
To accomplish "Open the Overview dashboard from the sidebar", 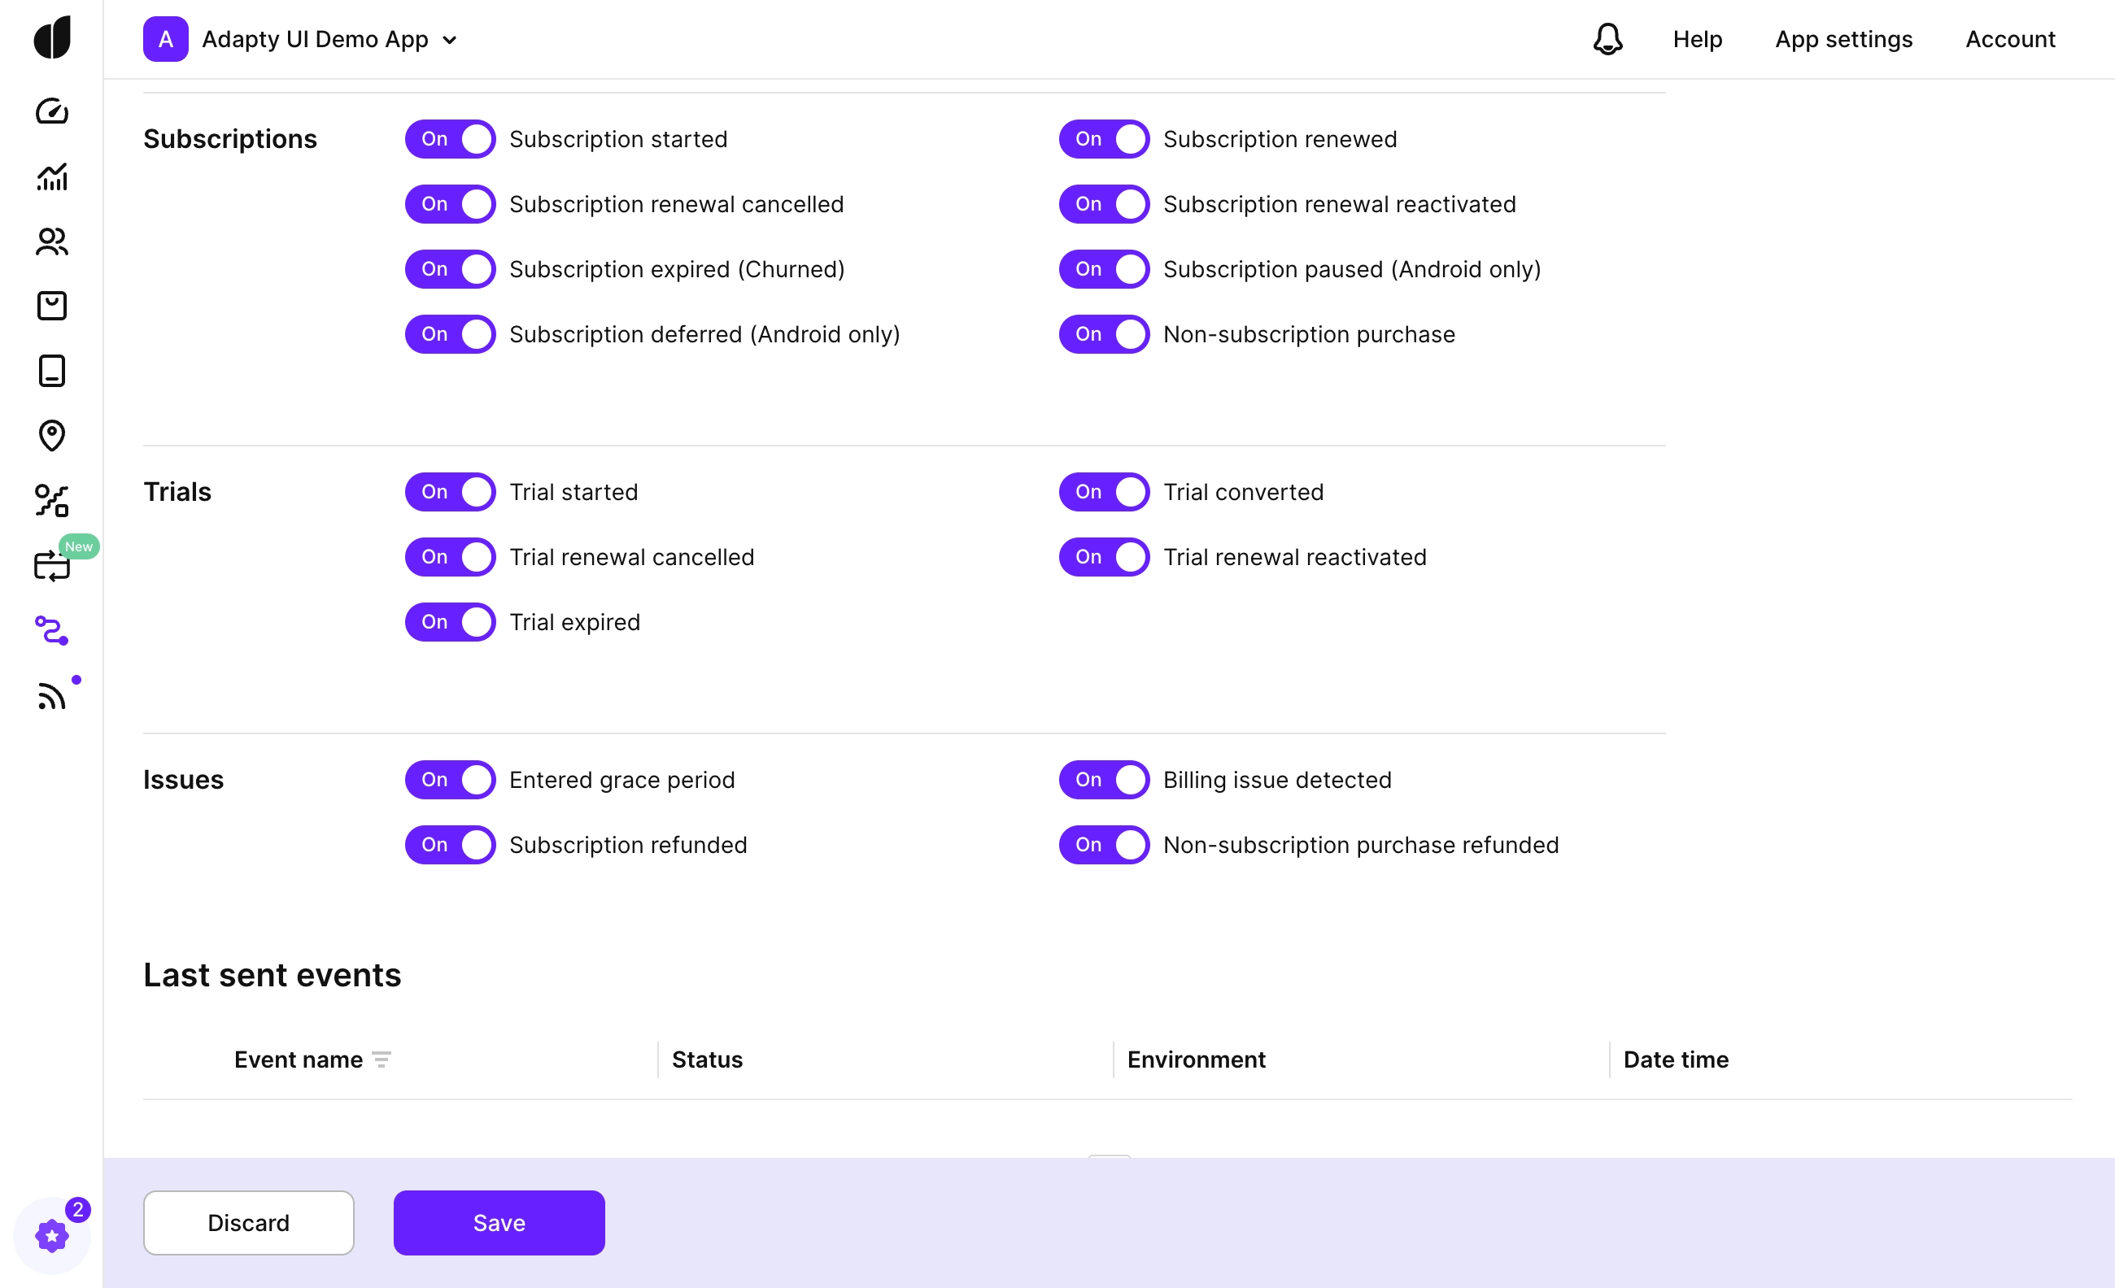I will (51, 110).
